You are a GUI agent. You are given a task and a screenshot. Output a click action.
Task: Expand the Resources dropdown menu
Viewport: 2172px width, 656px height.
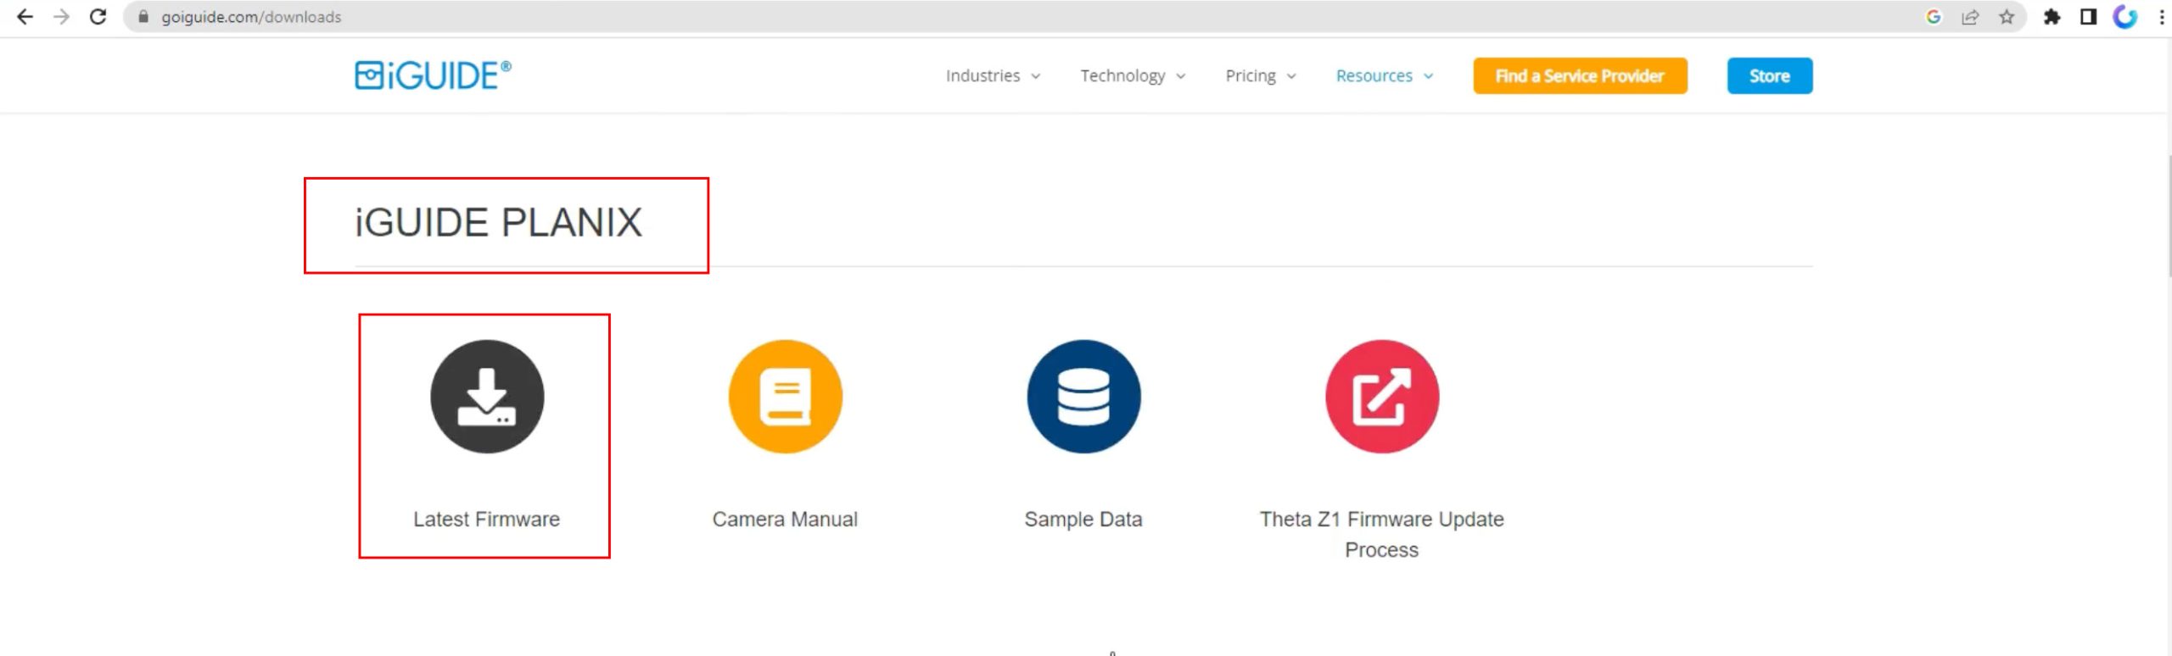pos(1385,76)
